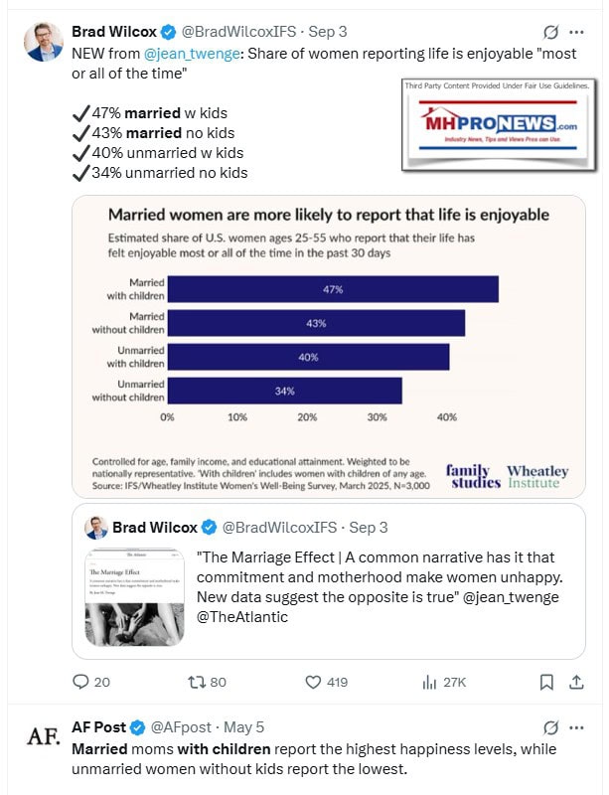The width and height of the screenshot is (609, 795).
Task: Click Grok icon on AF Post tweet
Action: (550, 727)
